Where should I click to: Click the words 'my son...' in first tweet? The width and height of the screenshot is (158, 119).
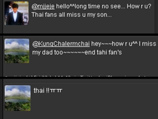pos(99,15)
